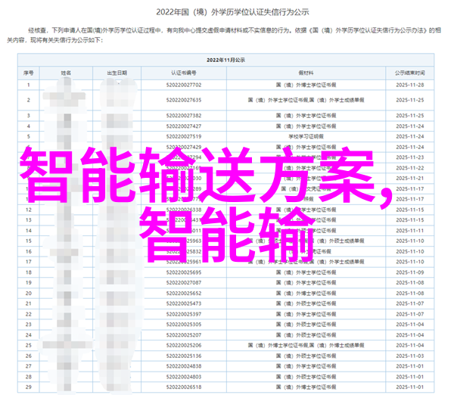
Task: Click the end date "2025-11-01" in row 29
Action: (x=410, y=387)
